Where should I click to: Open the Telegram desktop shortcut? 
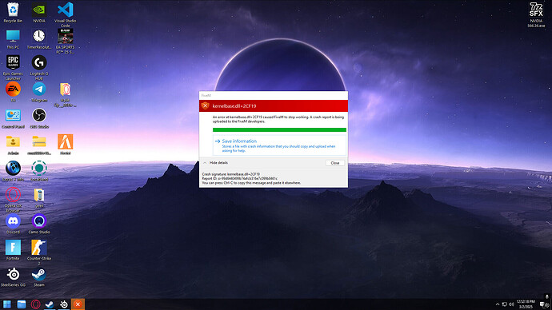39,92
